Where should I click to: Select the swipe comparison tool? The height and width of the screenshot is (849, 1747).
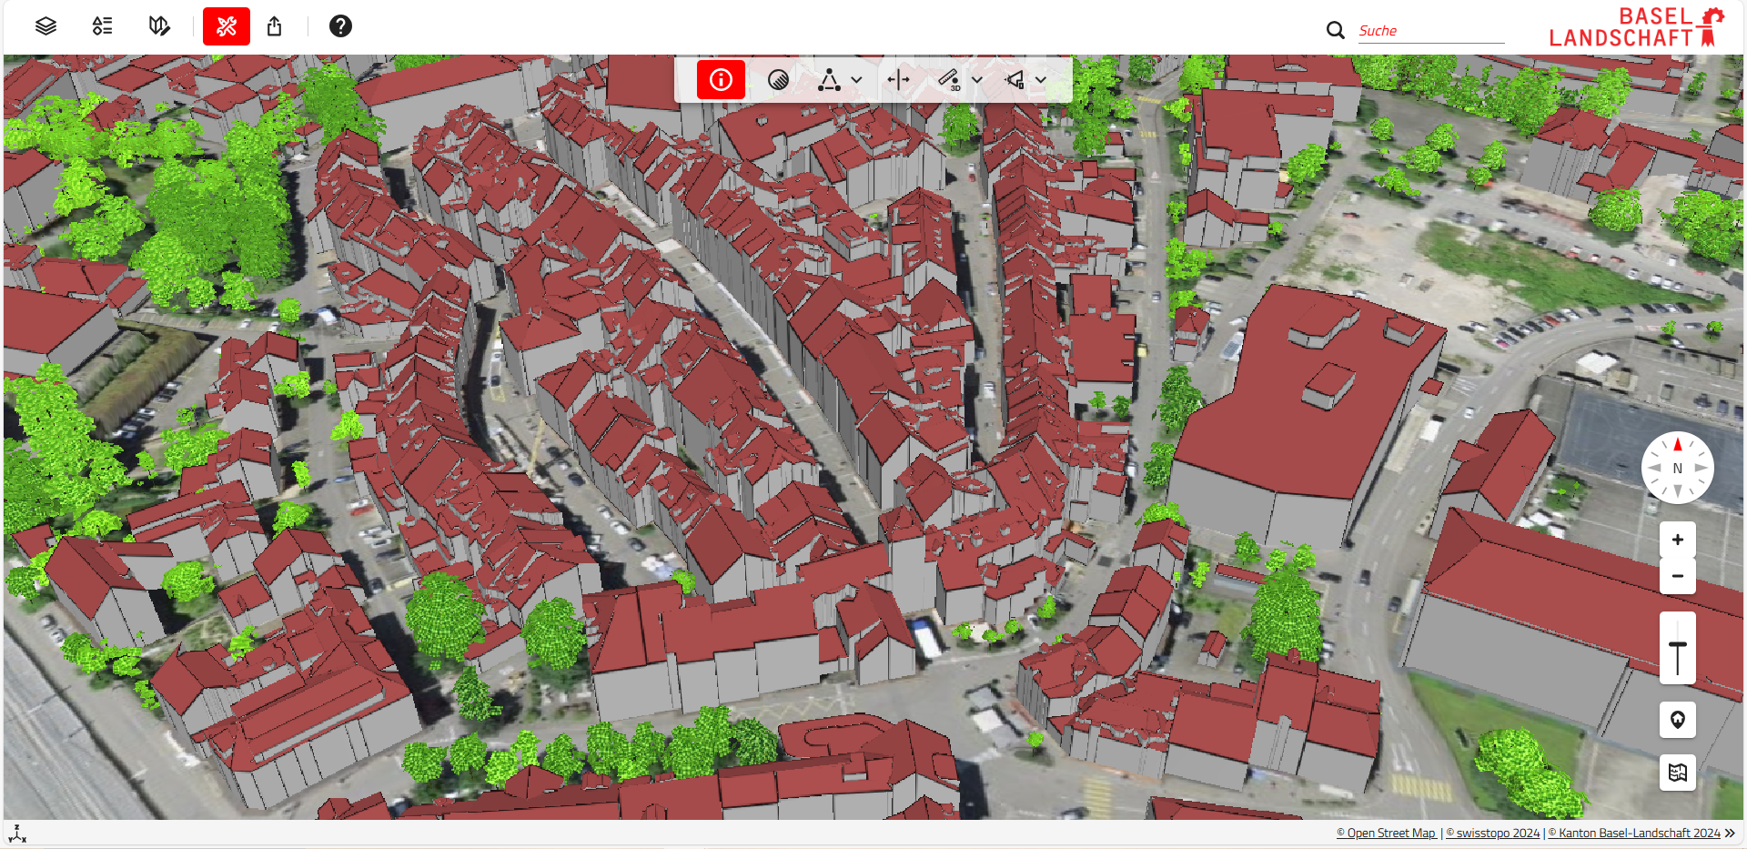898,79
